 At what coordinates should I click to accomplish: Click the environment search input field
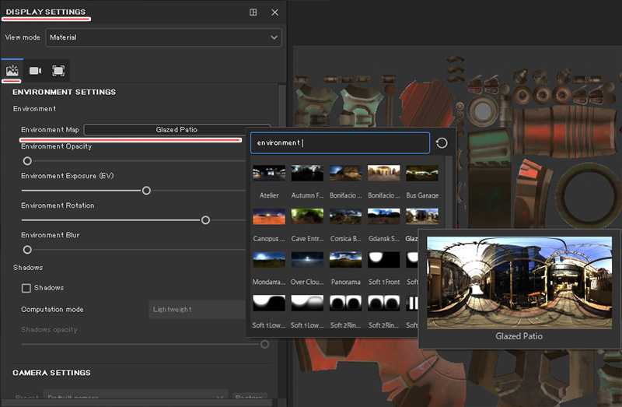340,143
